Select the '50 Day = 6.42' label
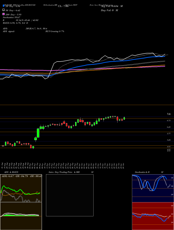 pos(13,10)
